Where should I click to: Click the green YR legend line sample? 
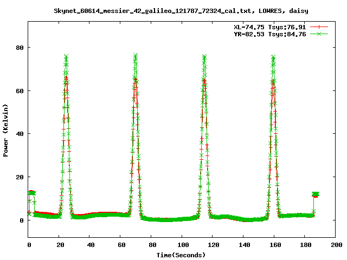click(319, 34)
